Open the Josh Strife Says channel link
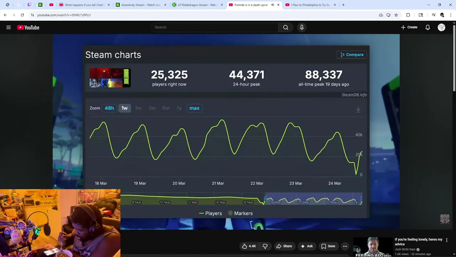 (x=405, y=250)
